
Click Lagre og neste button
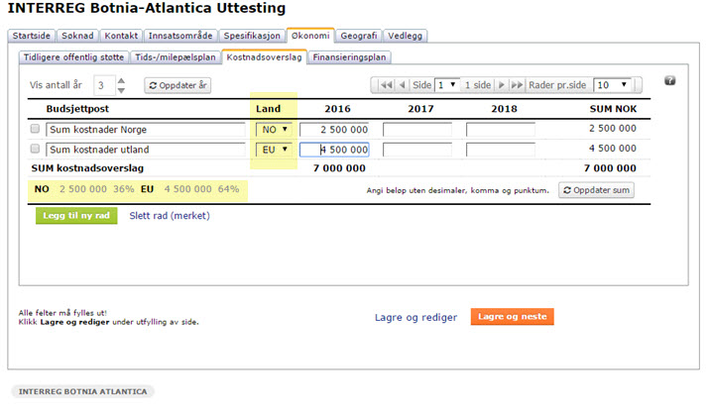[513, 317]
